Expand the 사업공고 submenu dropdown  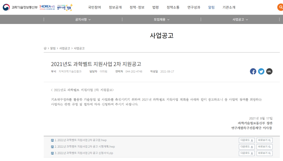(x=240, y=19)
